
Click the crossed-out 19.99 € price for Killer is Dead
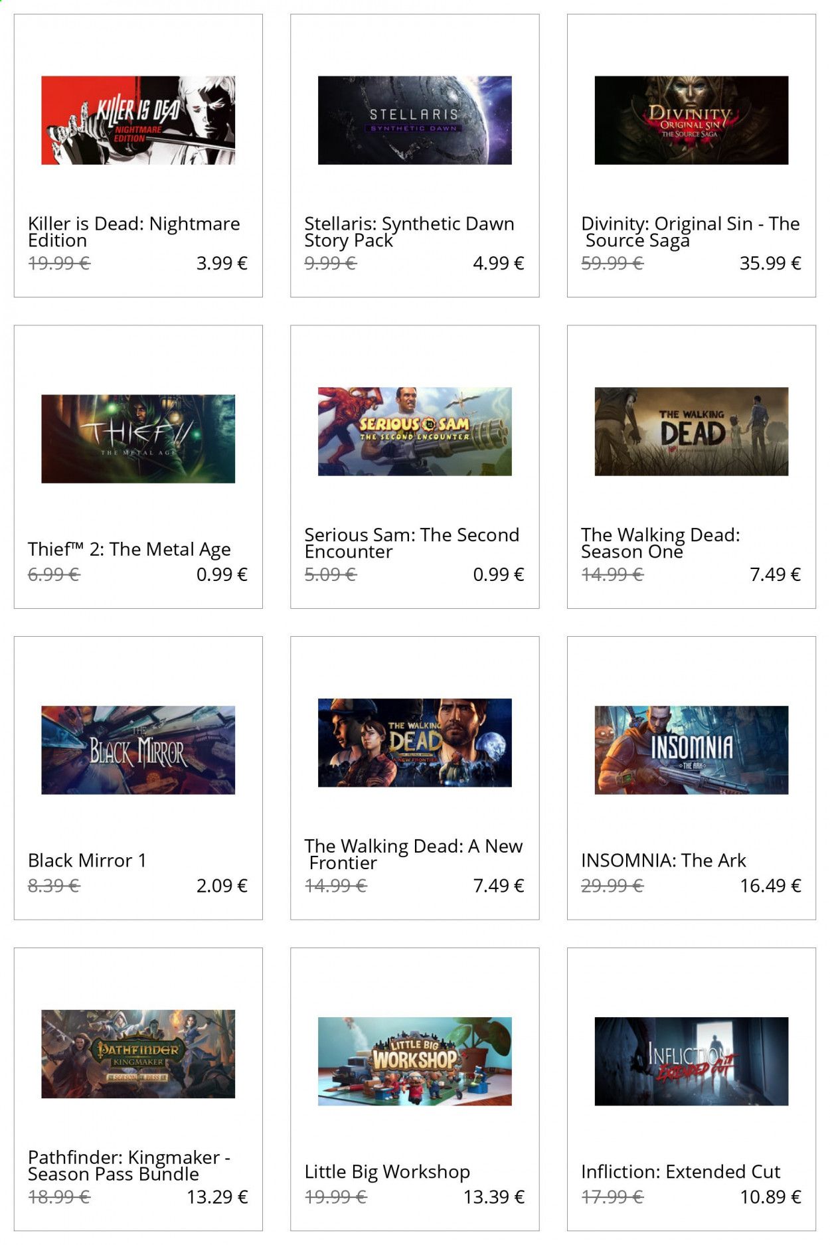(59, 264)
